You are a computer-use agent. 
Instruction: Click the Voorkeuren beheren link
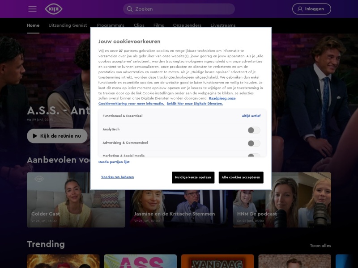118,177
